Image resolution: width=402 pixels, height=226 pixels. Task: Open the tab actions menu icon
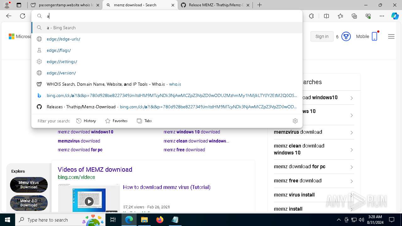[19, 5]
